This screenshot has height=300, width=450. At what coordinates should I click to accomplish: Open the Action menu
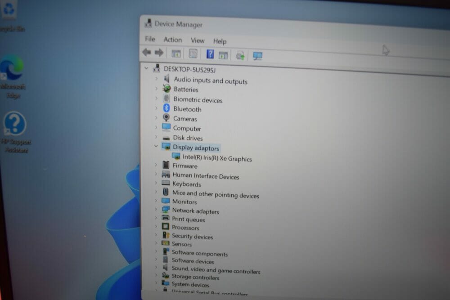point(172,40)
